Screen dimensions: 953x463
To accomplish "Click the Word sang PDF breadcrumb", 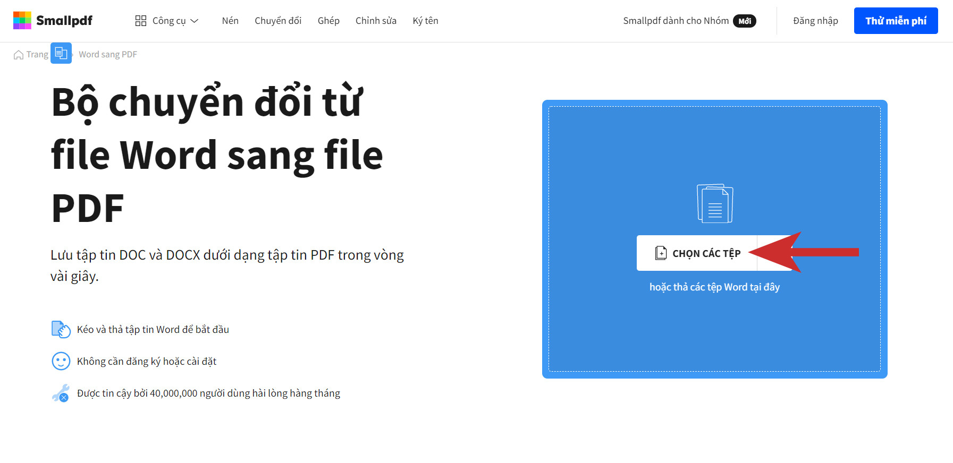I will click(108, 54).
